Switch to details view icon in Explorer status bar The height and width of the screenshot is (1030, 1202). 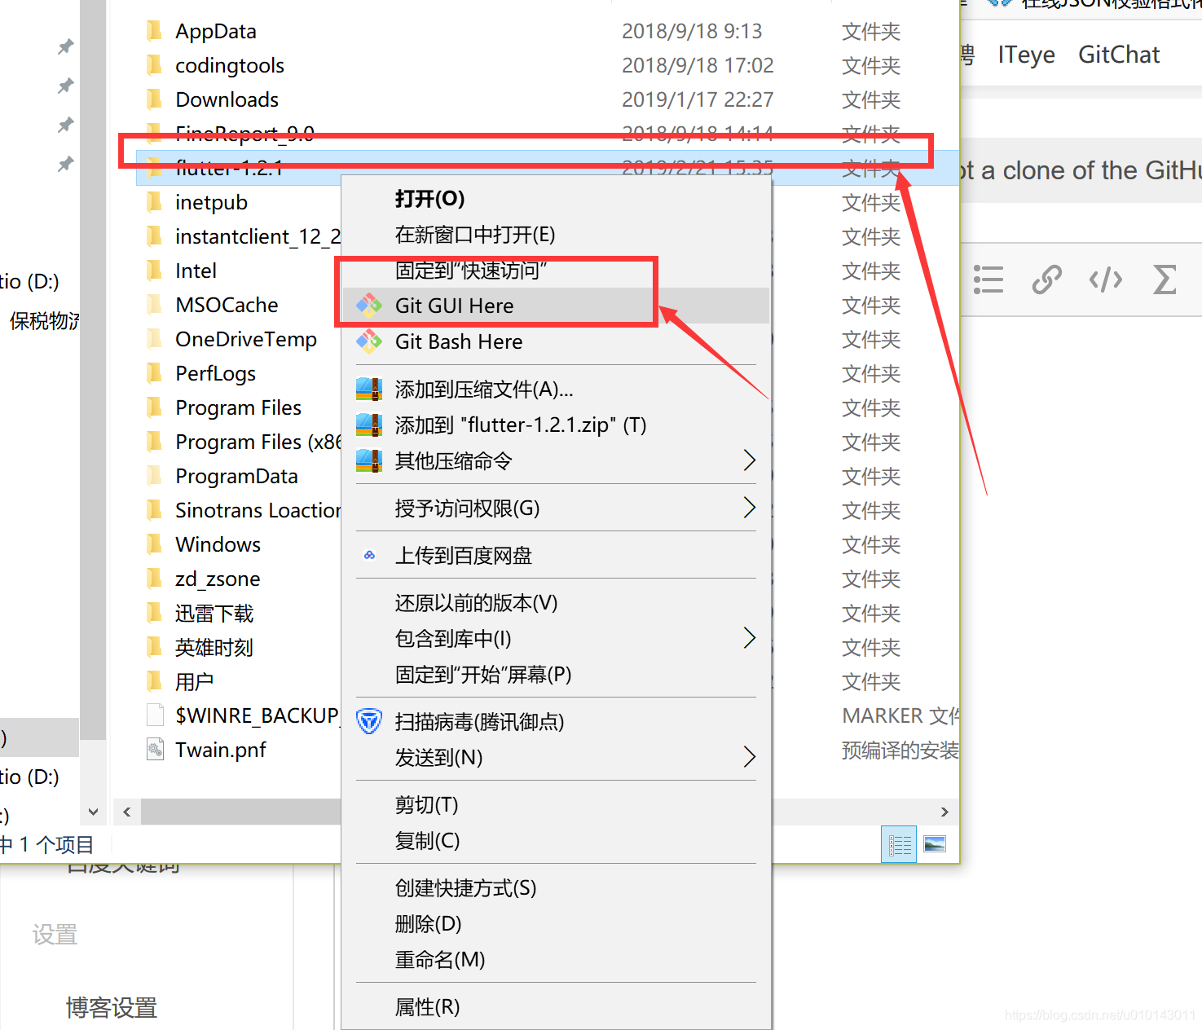pos(899,844)
